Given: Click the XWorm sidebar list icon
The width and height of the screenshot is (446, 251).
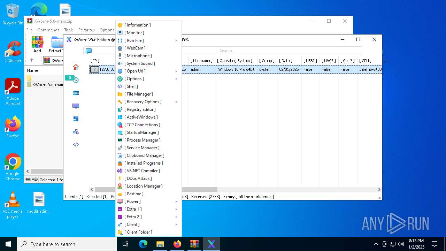Looking at the screenshot, I should [76, 93].
